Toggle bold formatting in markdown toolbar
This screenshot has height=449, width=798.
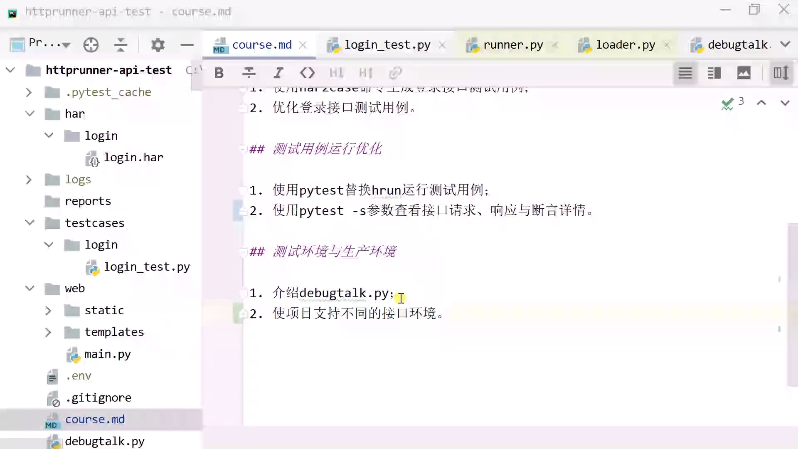coord(219,73)
